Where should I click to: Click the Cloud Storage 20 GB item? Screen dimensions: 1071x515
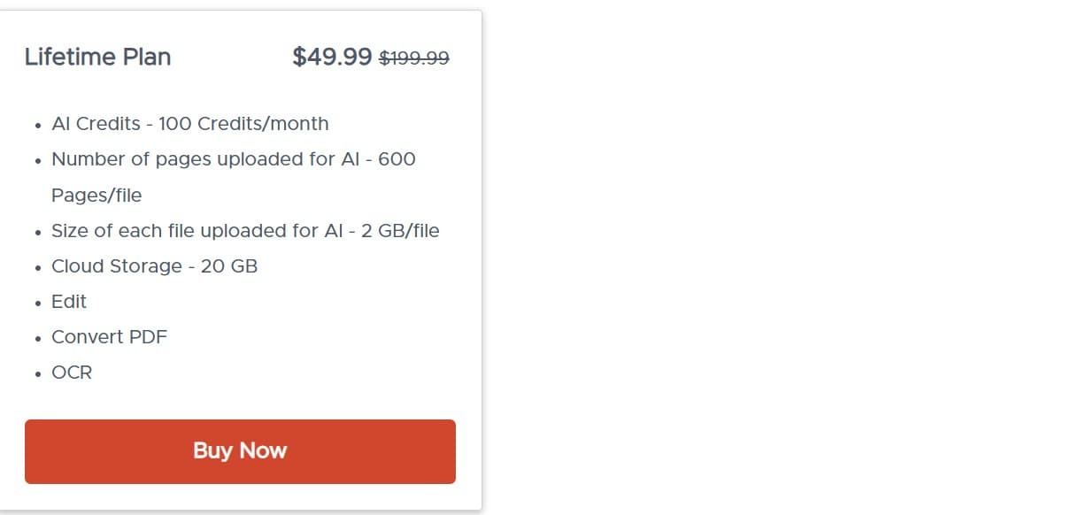[154, 265]
